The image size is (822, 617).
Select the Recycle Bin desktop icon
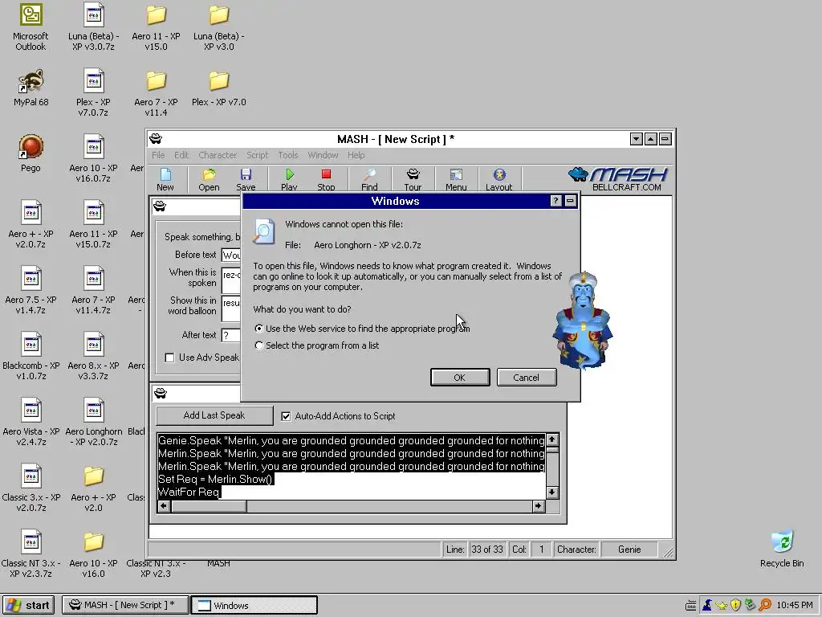[782, 549]
